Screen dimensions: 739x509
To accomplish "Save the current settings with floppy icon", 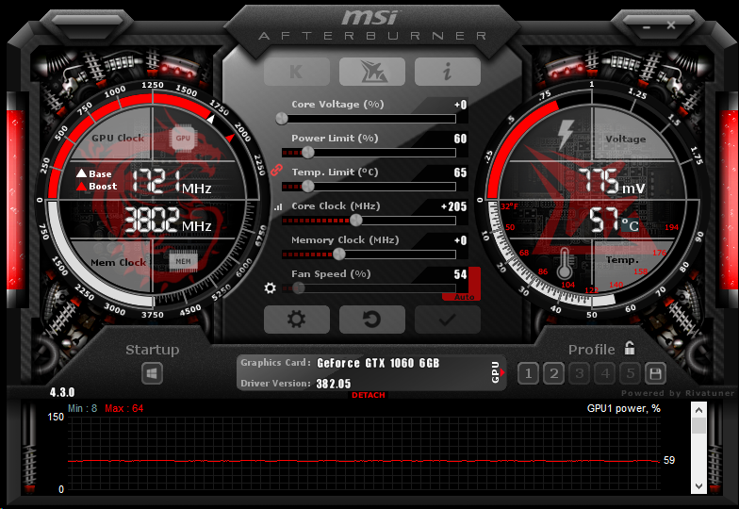I will [656, 373].
